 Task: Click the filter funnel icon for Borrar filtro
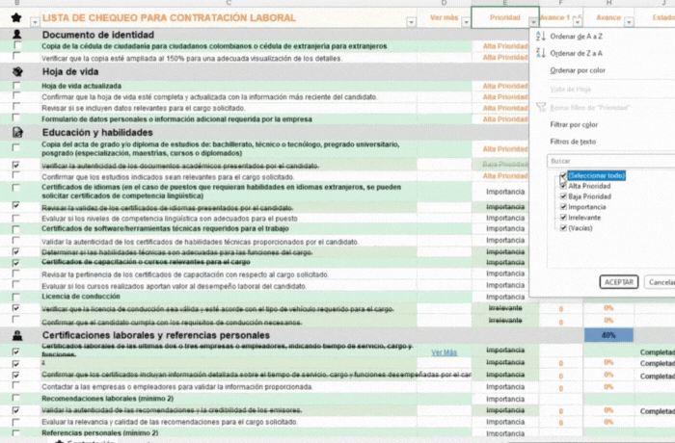tap(541, 107)
